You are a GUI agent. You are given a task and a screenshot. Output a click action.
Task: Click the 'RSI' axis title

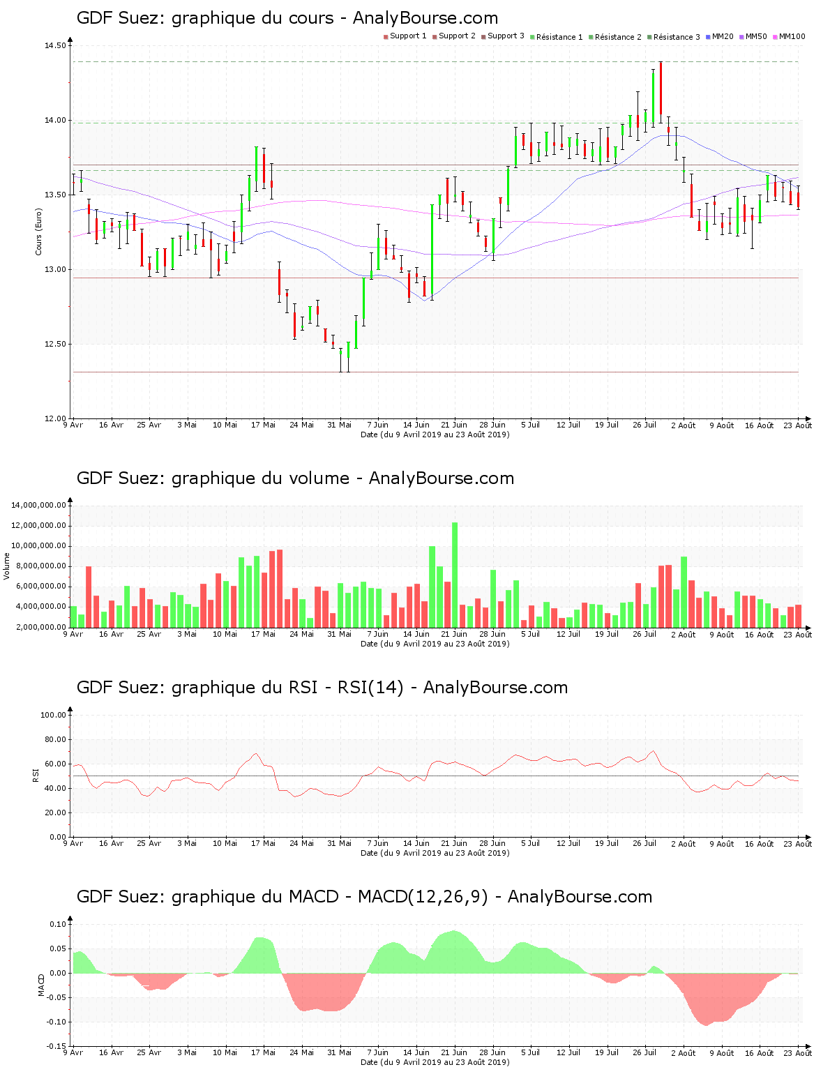point(36,775)
